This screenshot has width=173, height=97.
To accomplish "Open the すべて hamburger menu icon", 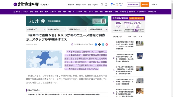I will [x=14, y=12].
